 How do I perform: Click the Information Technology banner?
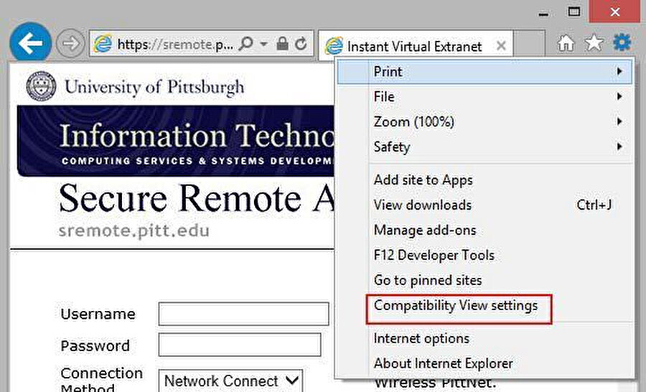pos(176,141)
